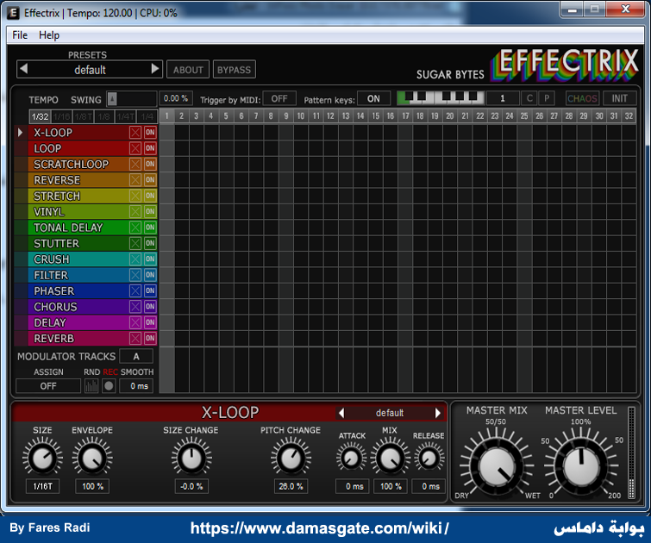Go to next preset with right arrow
Viewport: 651px width, 543px height.
(x=155, y=68)
